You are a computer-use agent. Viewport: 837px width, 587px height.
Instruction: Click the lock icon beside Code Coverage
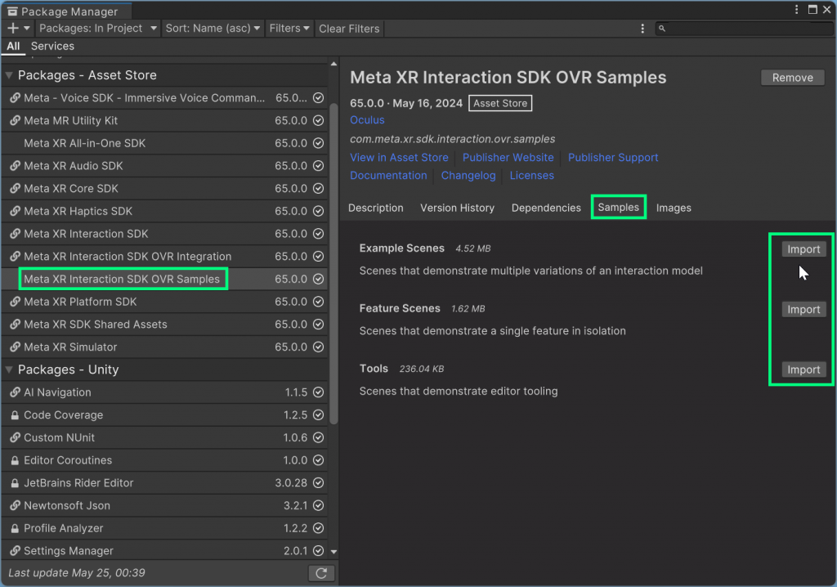[15, 415]
